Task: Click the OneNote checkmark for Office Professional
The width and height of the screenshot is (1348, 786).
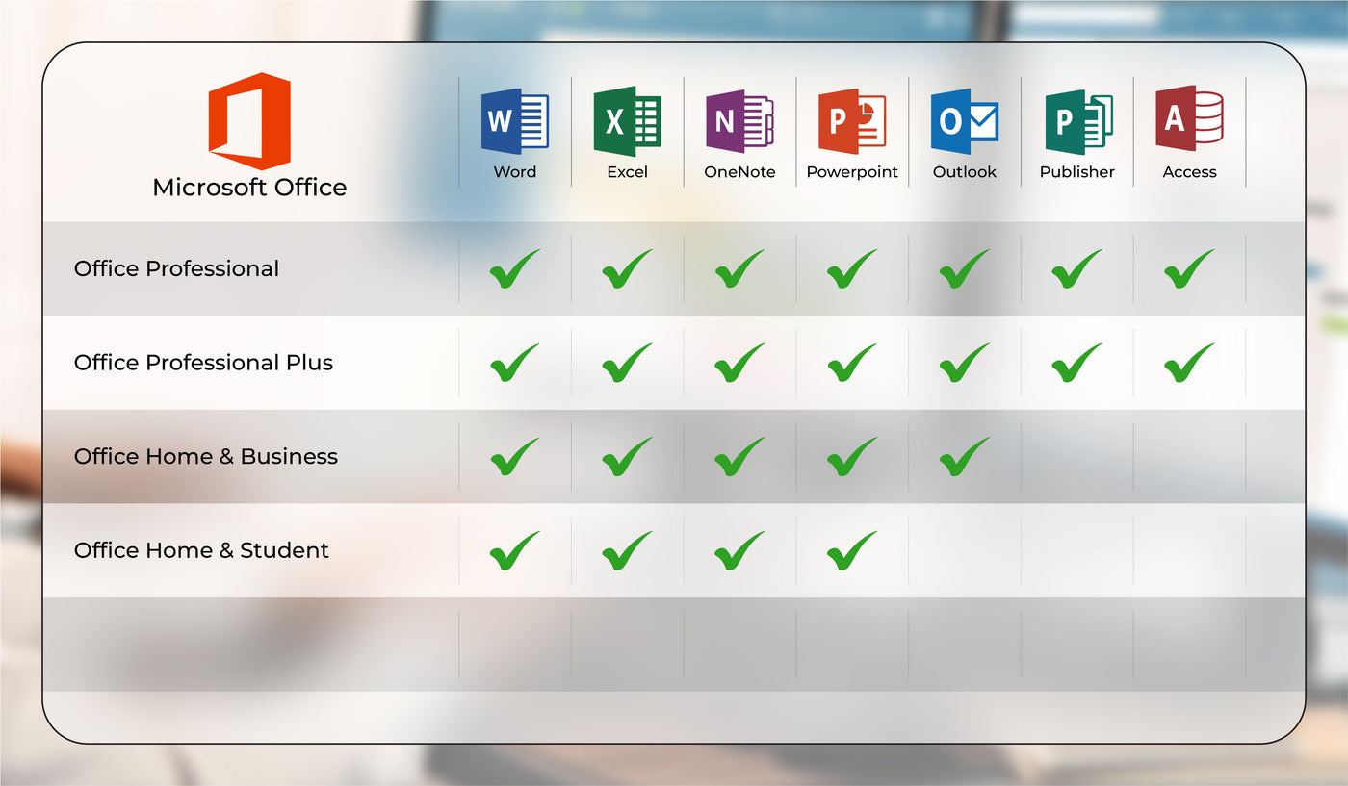Action: point(739,269)
